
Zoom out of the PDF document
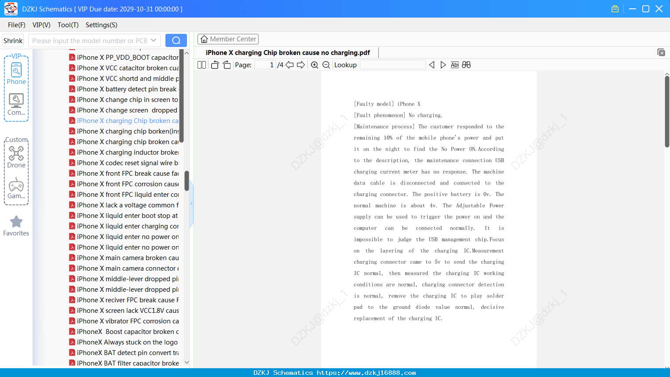coord(326,65)
